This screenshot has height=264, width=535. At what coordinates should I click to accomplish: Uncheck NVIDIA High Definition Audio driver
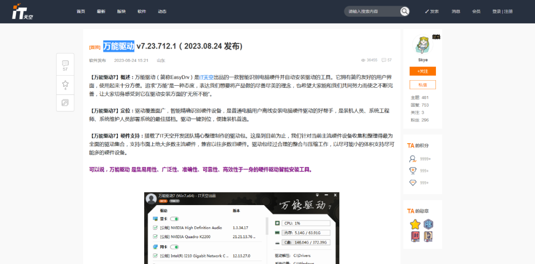pos(155,228)
